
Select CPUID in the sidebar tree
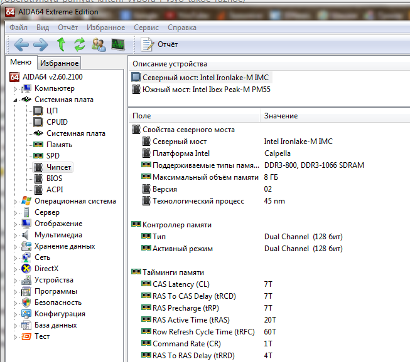click(57, 122)
